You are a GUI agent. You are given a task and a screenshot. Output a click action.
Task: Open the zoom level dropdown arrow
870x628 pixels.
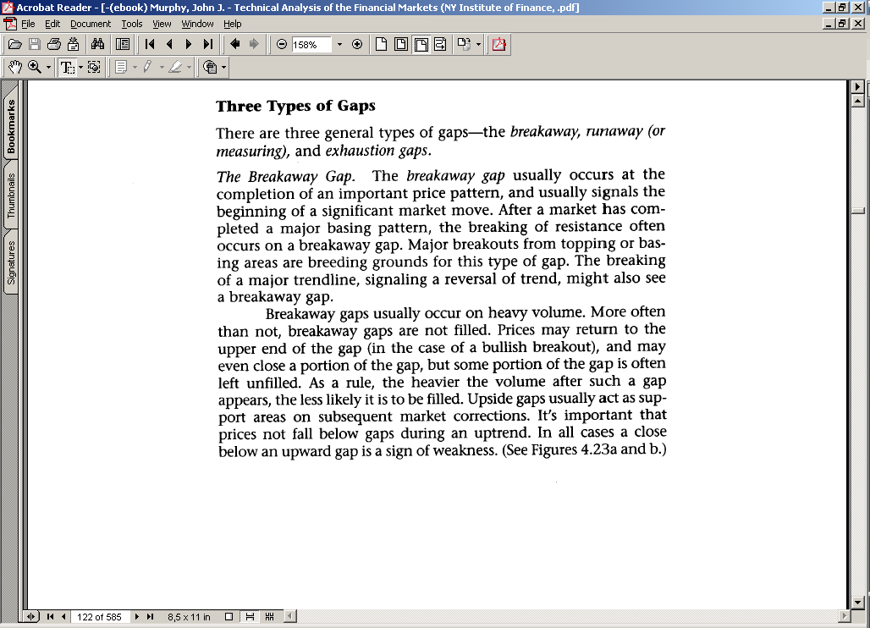(x=339, y=44)
